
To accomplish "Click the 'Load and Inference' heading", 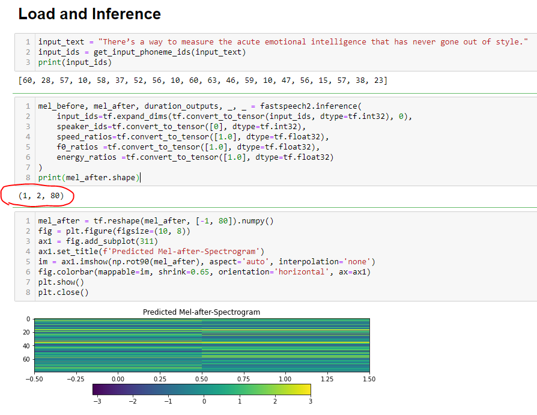I will [89, 14].
